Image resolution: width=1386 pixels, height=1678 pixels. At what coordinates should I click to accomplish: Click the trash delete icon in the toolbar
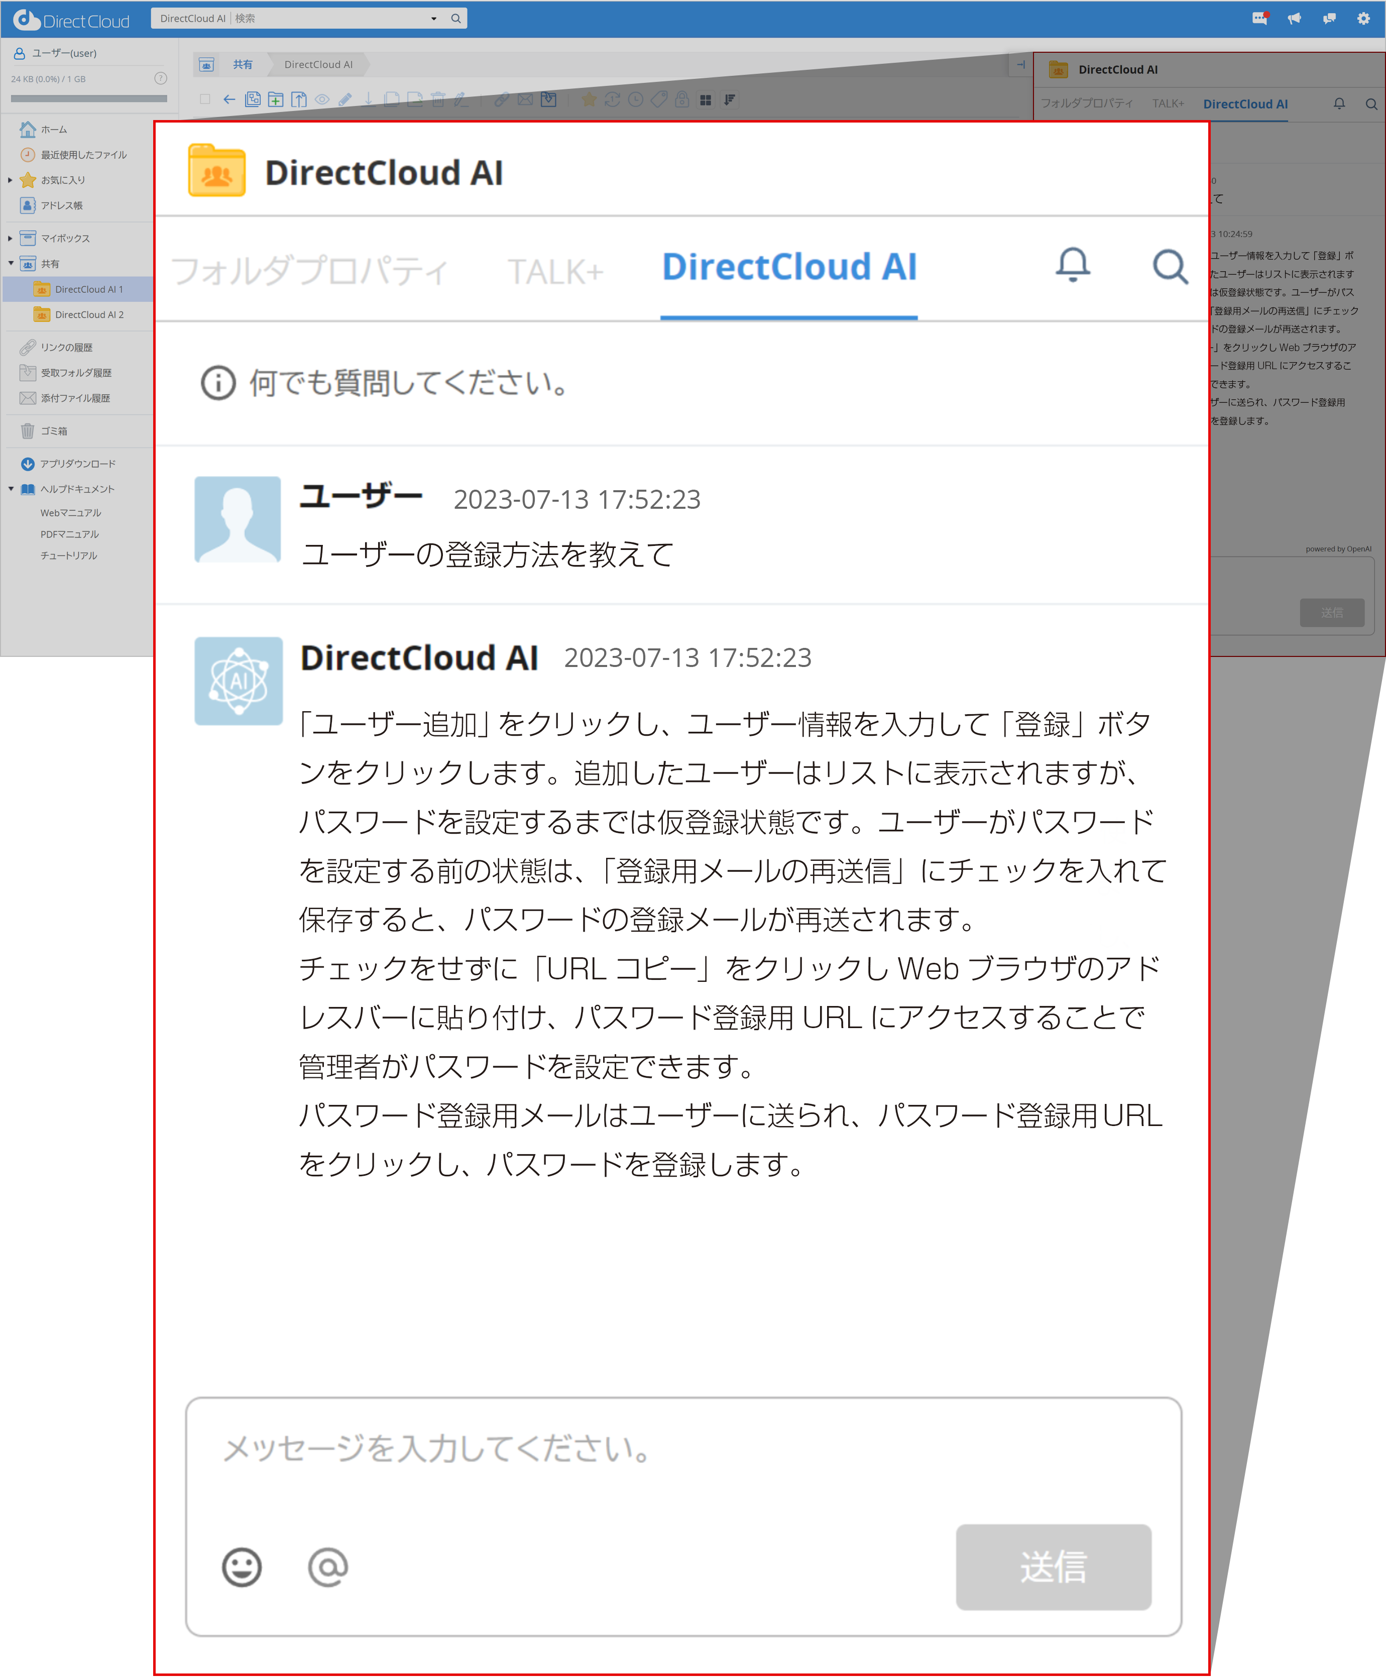[x=437, y=100]
